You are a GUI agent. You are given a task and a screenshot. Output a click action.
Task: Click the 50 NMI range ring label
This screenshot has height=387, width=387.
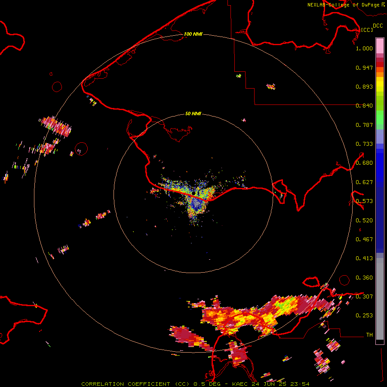[x=193, y=114]
